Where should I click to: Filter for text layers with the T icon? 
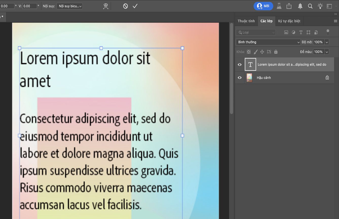(301, 32)
